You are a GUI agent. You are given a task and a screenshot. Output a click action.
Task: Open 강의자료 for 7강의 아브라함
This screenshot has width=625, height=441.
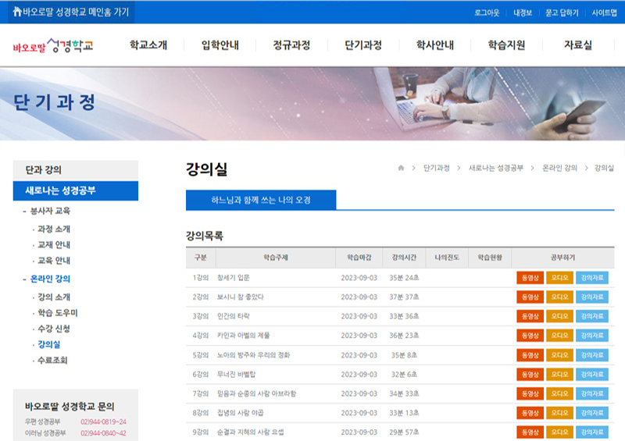[592, 393]
